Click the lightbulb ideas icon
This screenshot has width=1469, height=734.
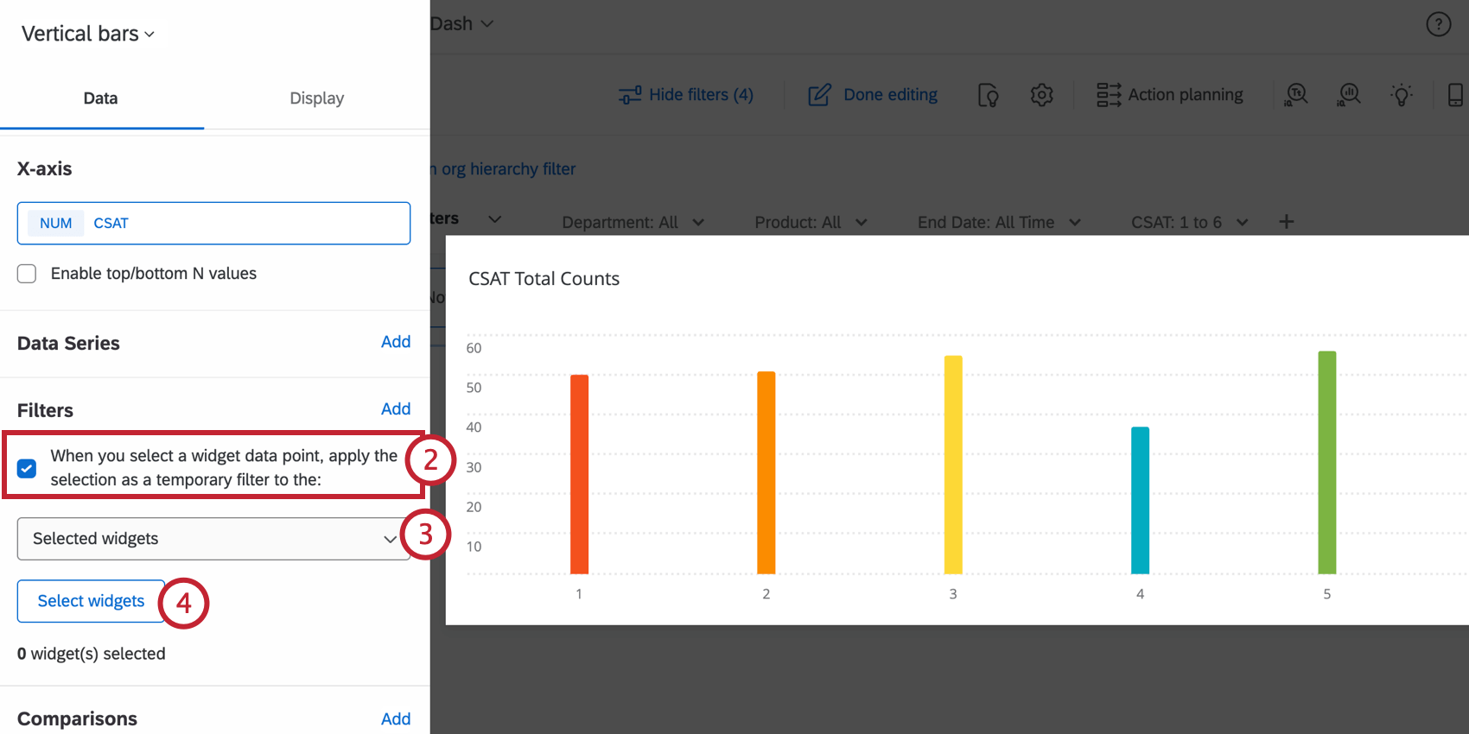coord(1402,95)
